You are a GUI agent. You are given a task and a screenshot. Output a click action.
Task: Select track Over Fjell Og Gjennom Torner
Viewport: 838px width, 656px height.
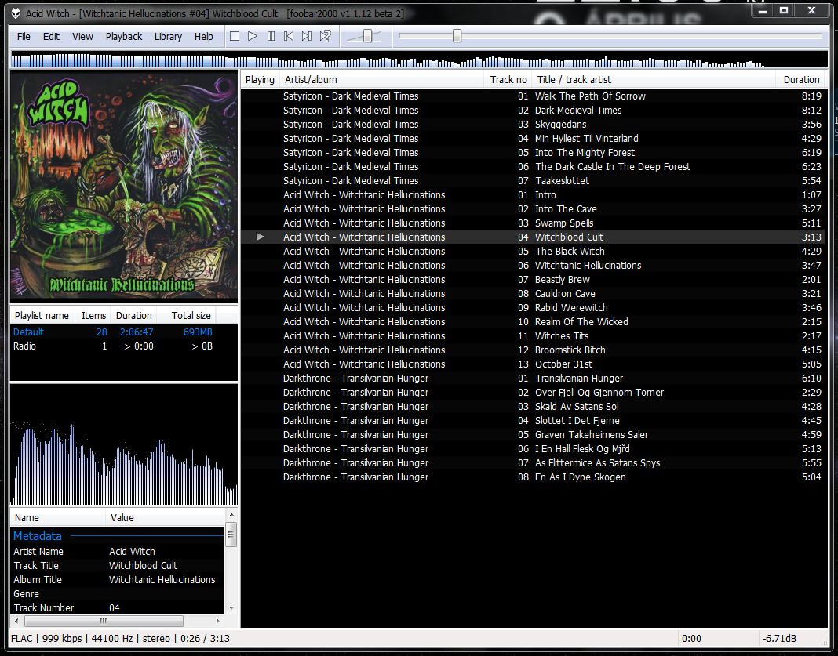533,393
